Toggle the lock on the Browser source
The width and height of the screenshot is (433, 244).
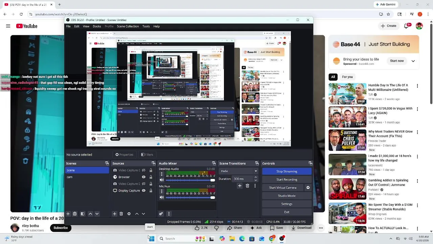151,177
